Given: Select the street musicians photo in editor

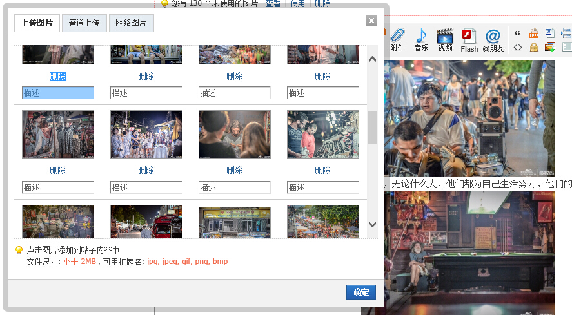Looking at the screenshot, I should pos(469,119).
